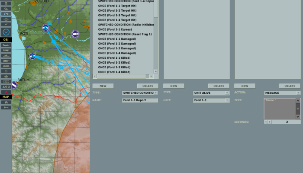Click triggers list horizontal scroll left arrow

coord(95,76)
